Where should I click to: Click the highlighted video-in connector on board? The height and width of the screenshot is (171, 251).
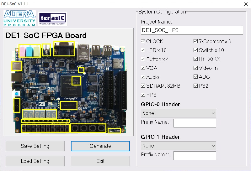(x=46, y=50)
